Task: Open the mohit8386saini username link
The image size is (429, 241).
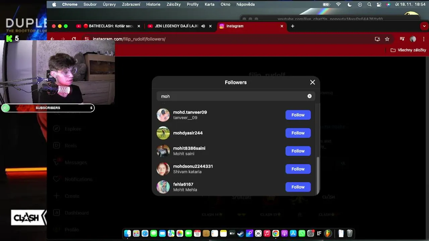Action: 189,149
